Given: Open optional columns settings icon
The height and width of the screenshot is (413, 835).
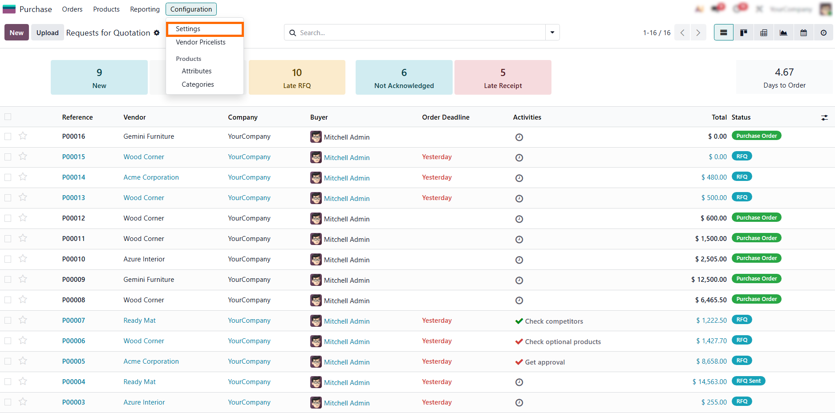Looking at the screenshot, I should coord(824,117).
